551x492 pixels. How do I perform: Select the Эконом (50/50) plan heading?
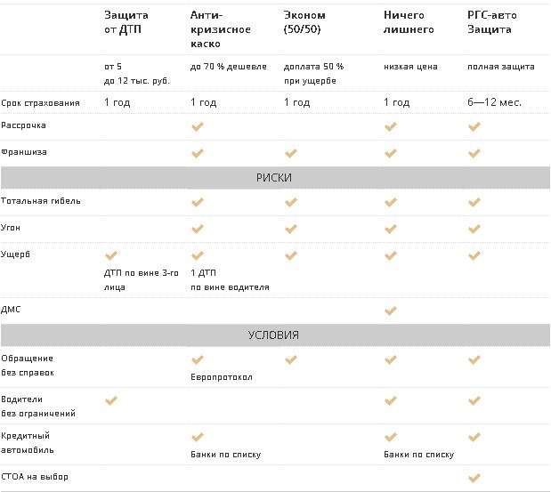coord(304,22)
